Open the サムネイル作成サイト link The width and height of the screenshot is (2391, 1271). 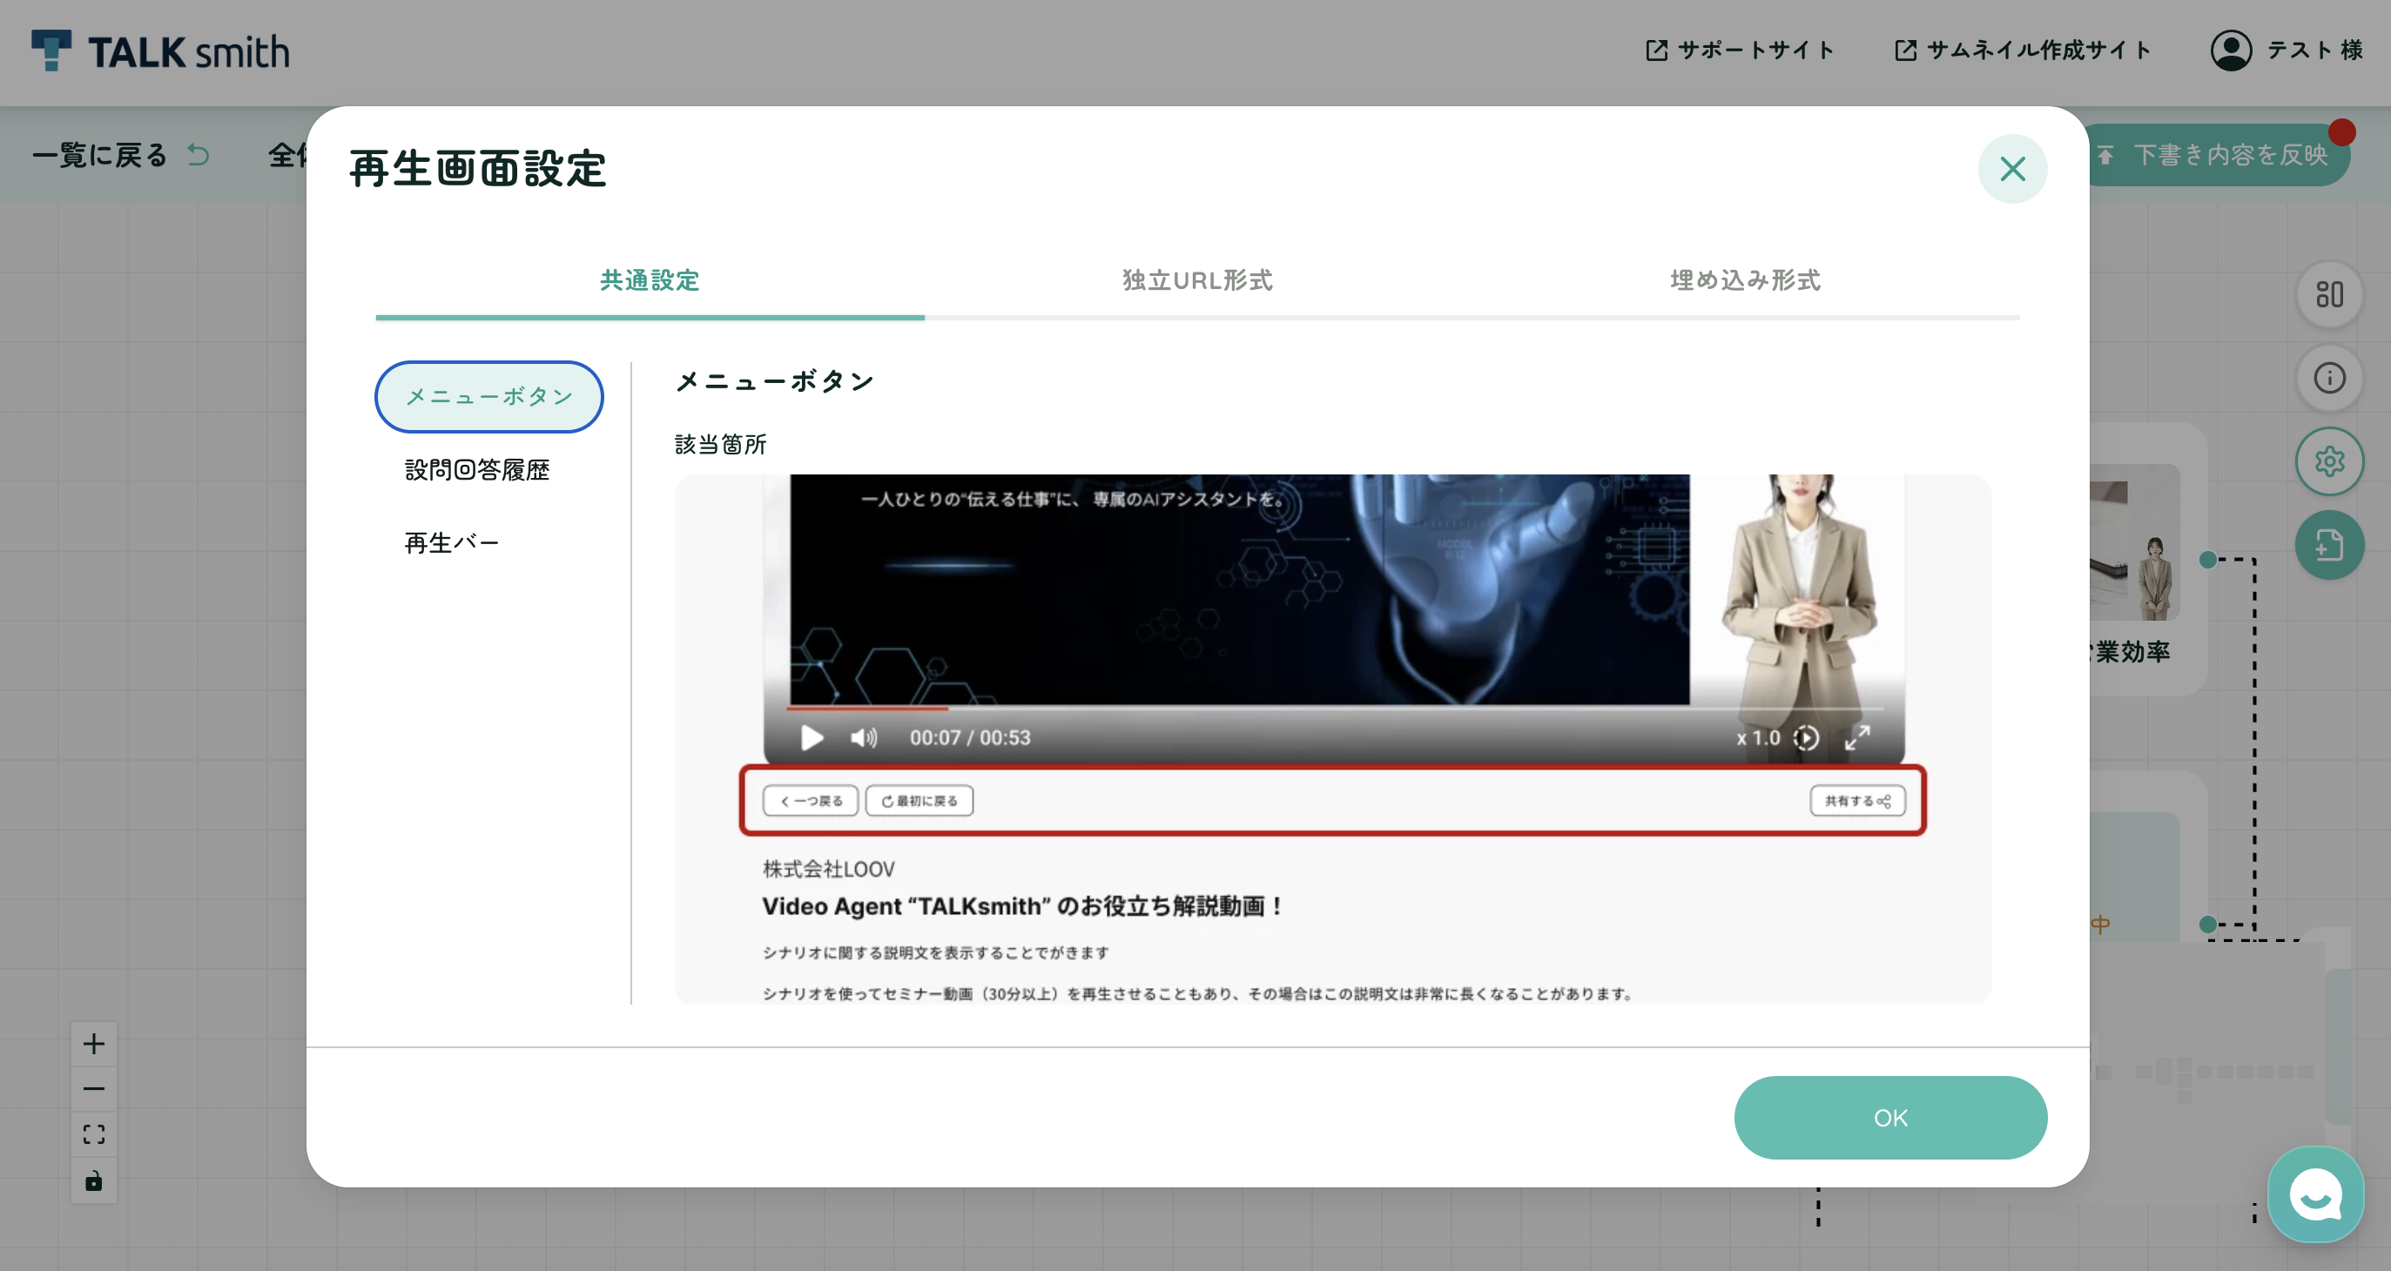click(2023, 50)
